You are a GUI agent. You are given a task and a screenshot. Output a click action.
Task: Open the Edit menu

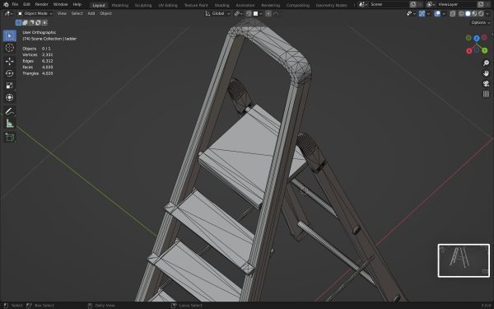(27, 4)
